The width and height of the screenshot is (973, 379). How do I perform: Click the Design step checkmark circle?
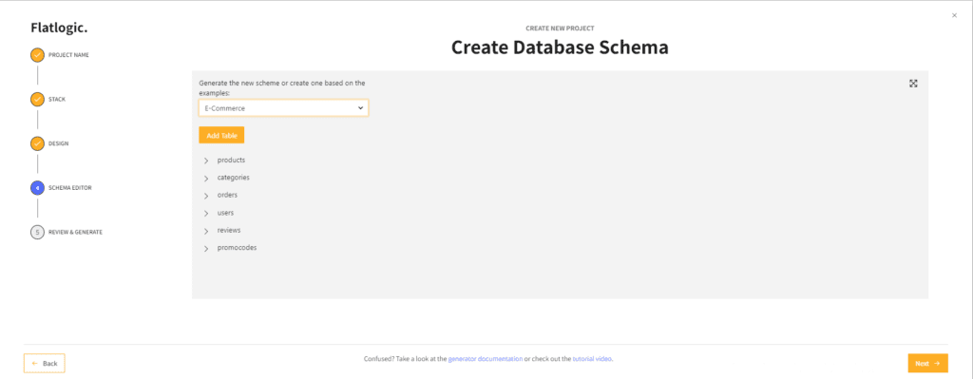tap(37, 143)
